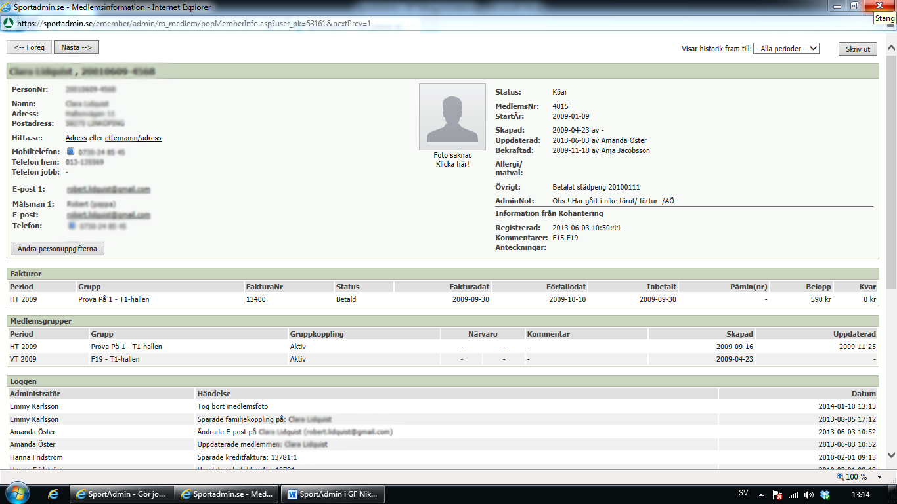The width and height of the screenshot is (897, 504).
Task: Select the Prova På 1 - T1-hallen member group row
Action: point(443,346)
